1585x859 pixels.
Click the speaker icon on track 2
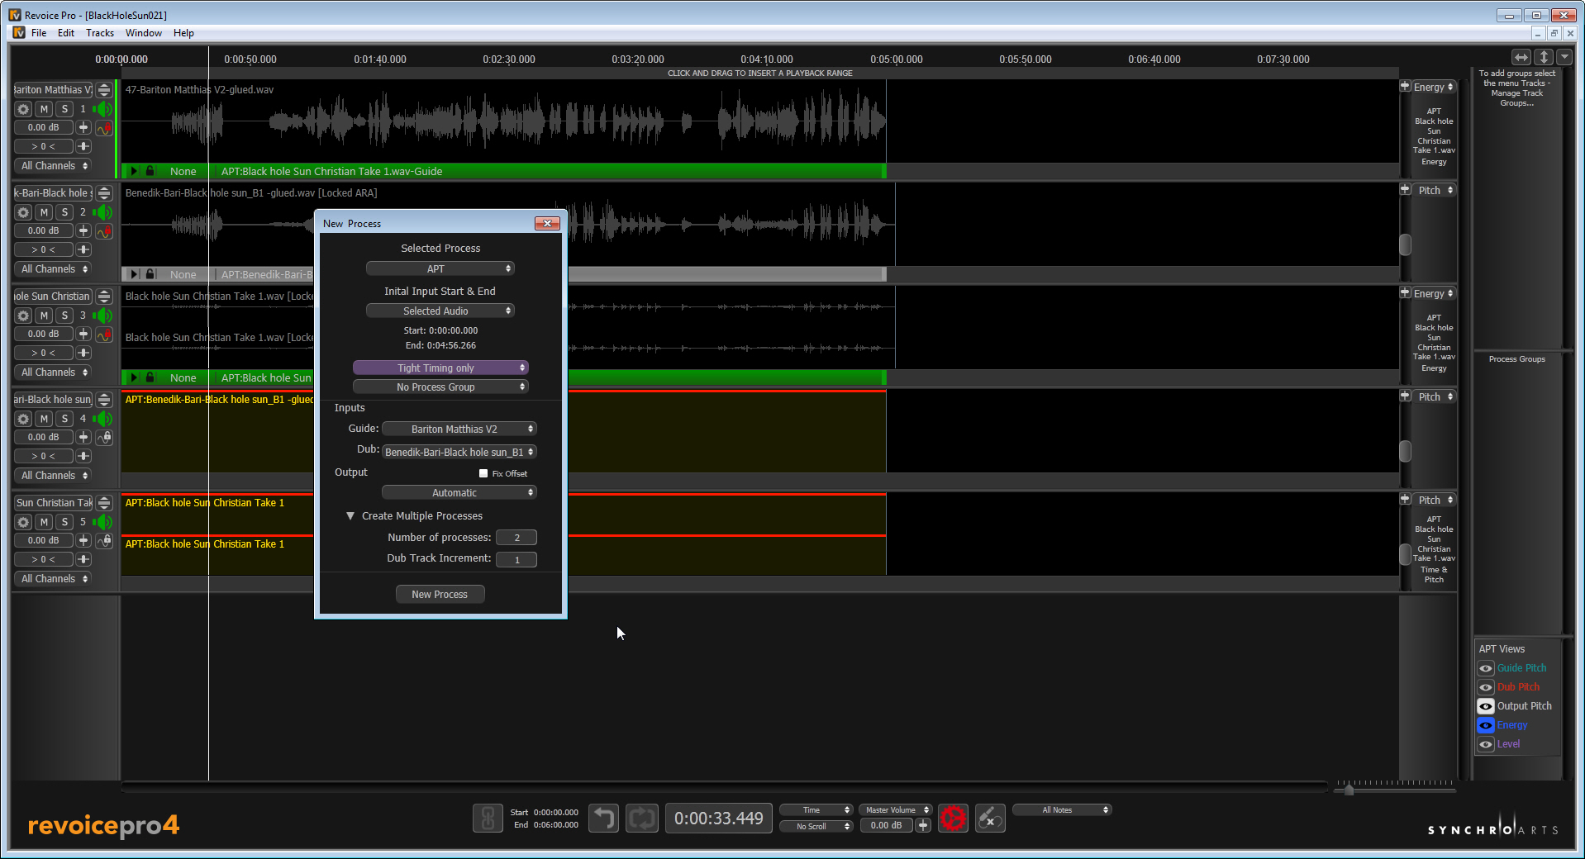pos(103,212)
